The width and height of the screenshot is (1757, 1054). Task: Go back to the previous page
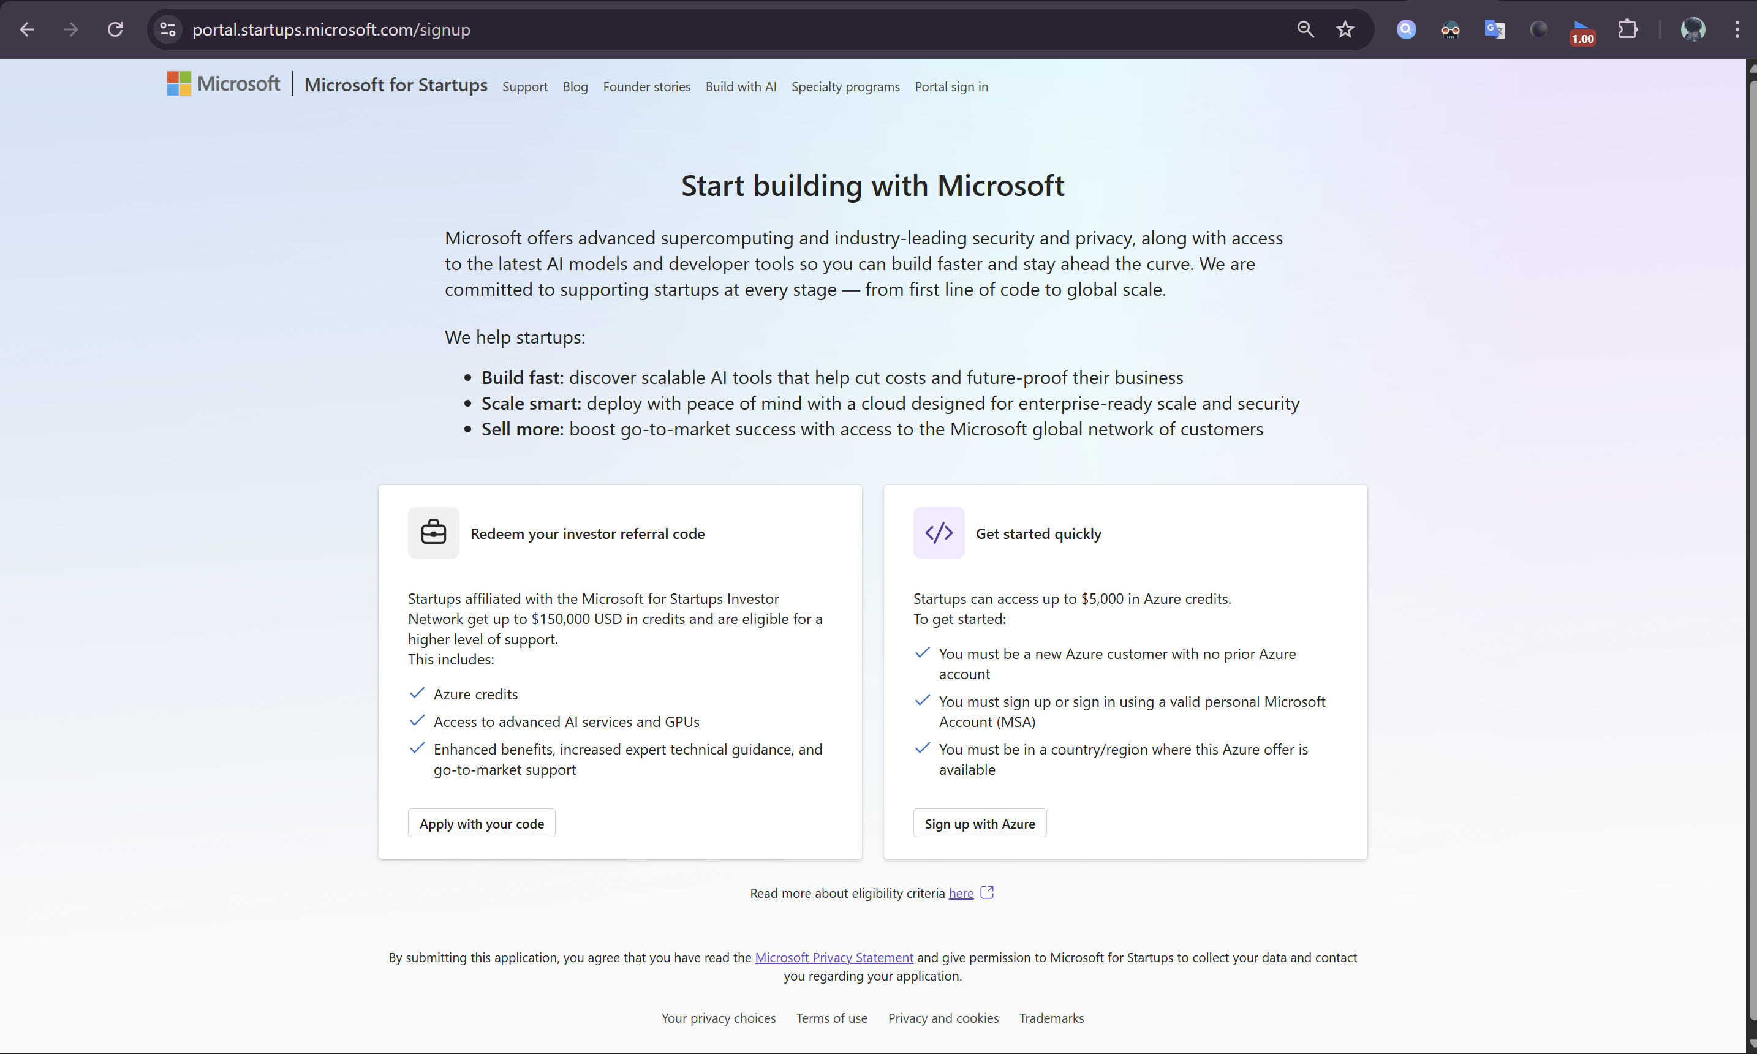[x=27, y=30]
